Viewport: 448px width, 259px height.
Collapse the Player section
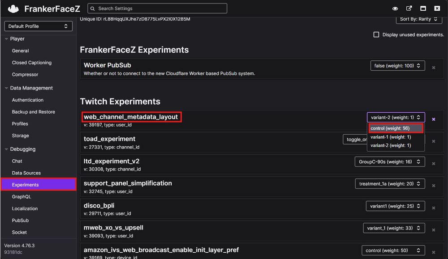pyautogui.click(x=6, y=39)
